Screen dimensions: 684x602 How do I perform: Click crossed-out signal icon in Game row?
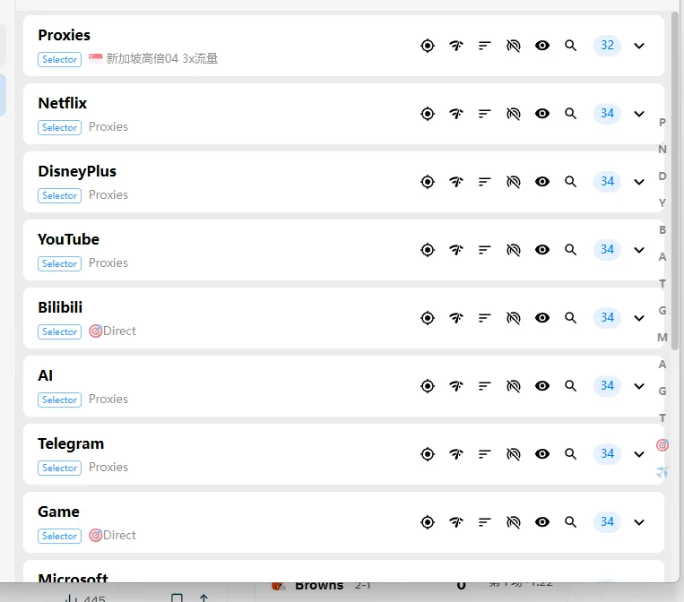pos(514,522)
